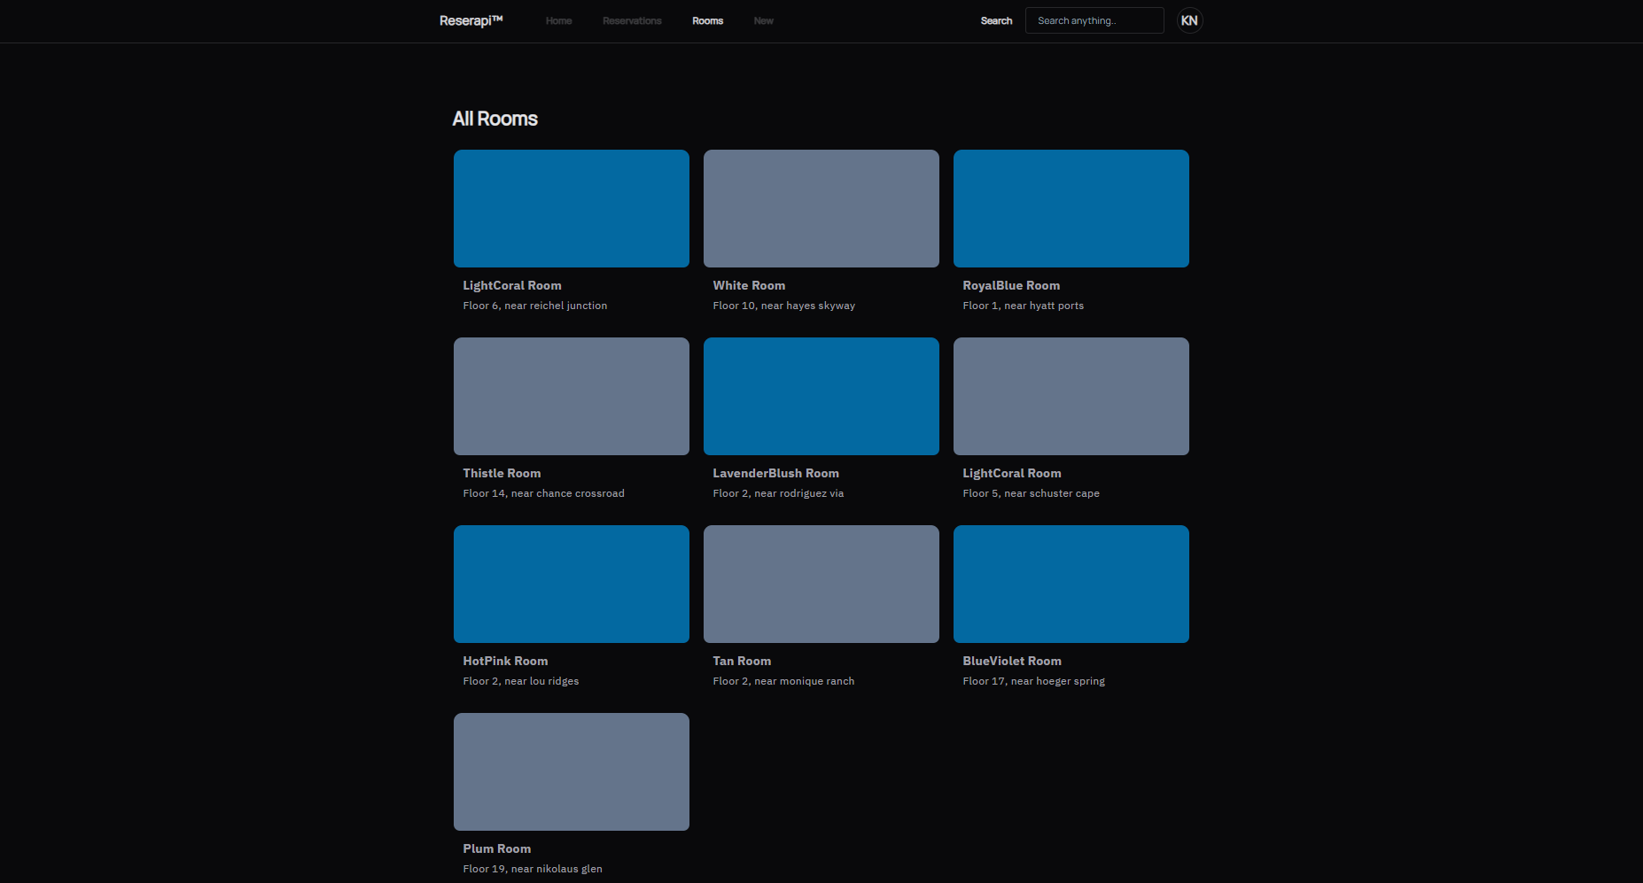Select the text 'Floor 2, near lou ridges'
1643x883 pixels.
point(521,681)
